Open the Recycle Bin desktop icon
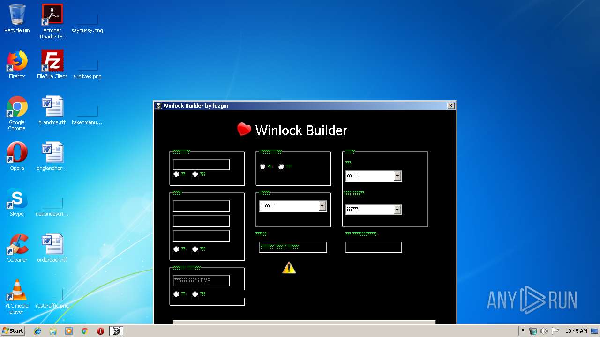The image size is (600, 337). pyautogui.click(x=17, y=19)
